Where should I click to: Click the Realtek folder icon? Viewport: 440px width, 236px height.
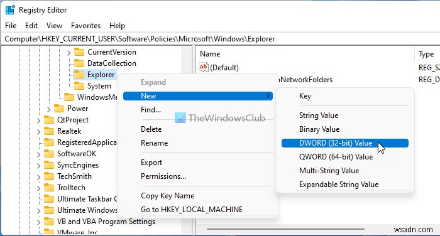click(x=49, y=131)
